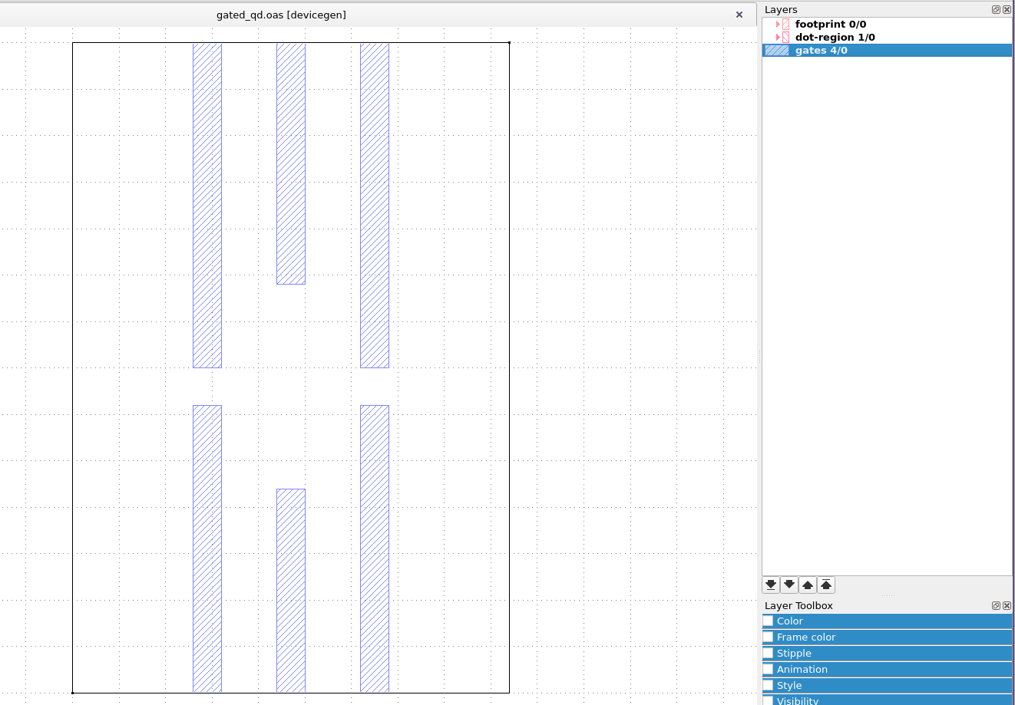
Task: Undock the Layers panel
Action: point(995,9)
